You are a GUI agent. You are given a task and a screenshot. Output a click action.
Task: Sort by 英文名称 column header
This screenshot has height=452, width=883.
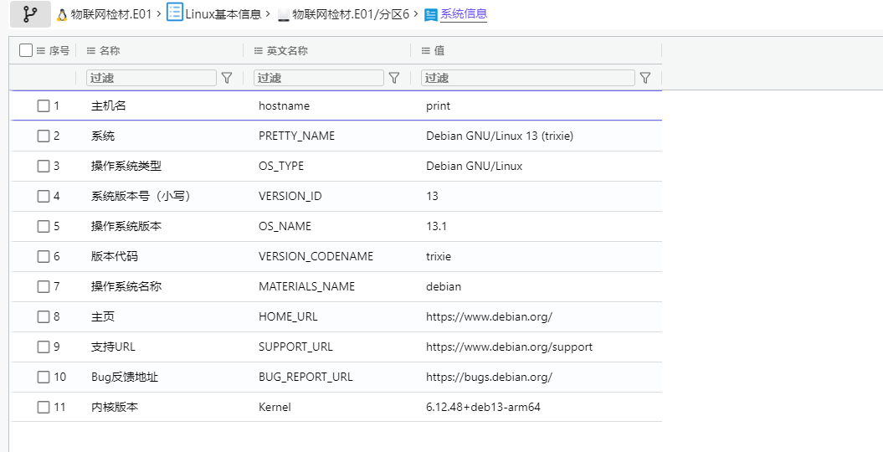(287, 51)
